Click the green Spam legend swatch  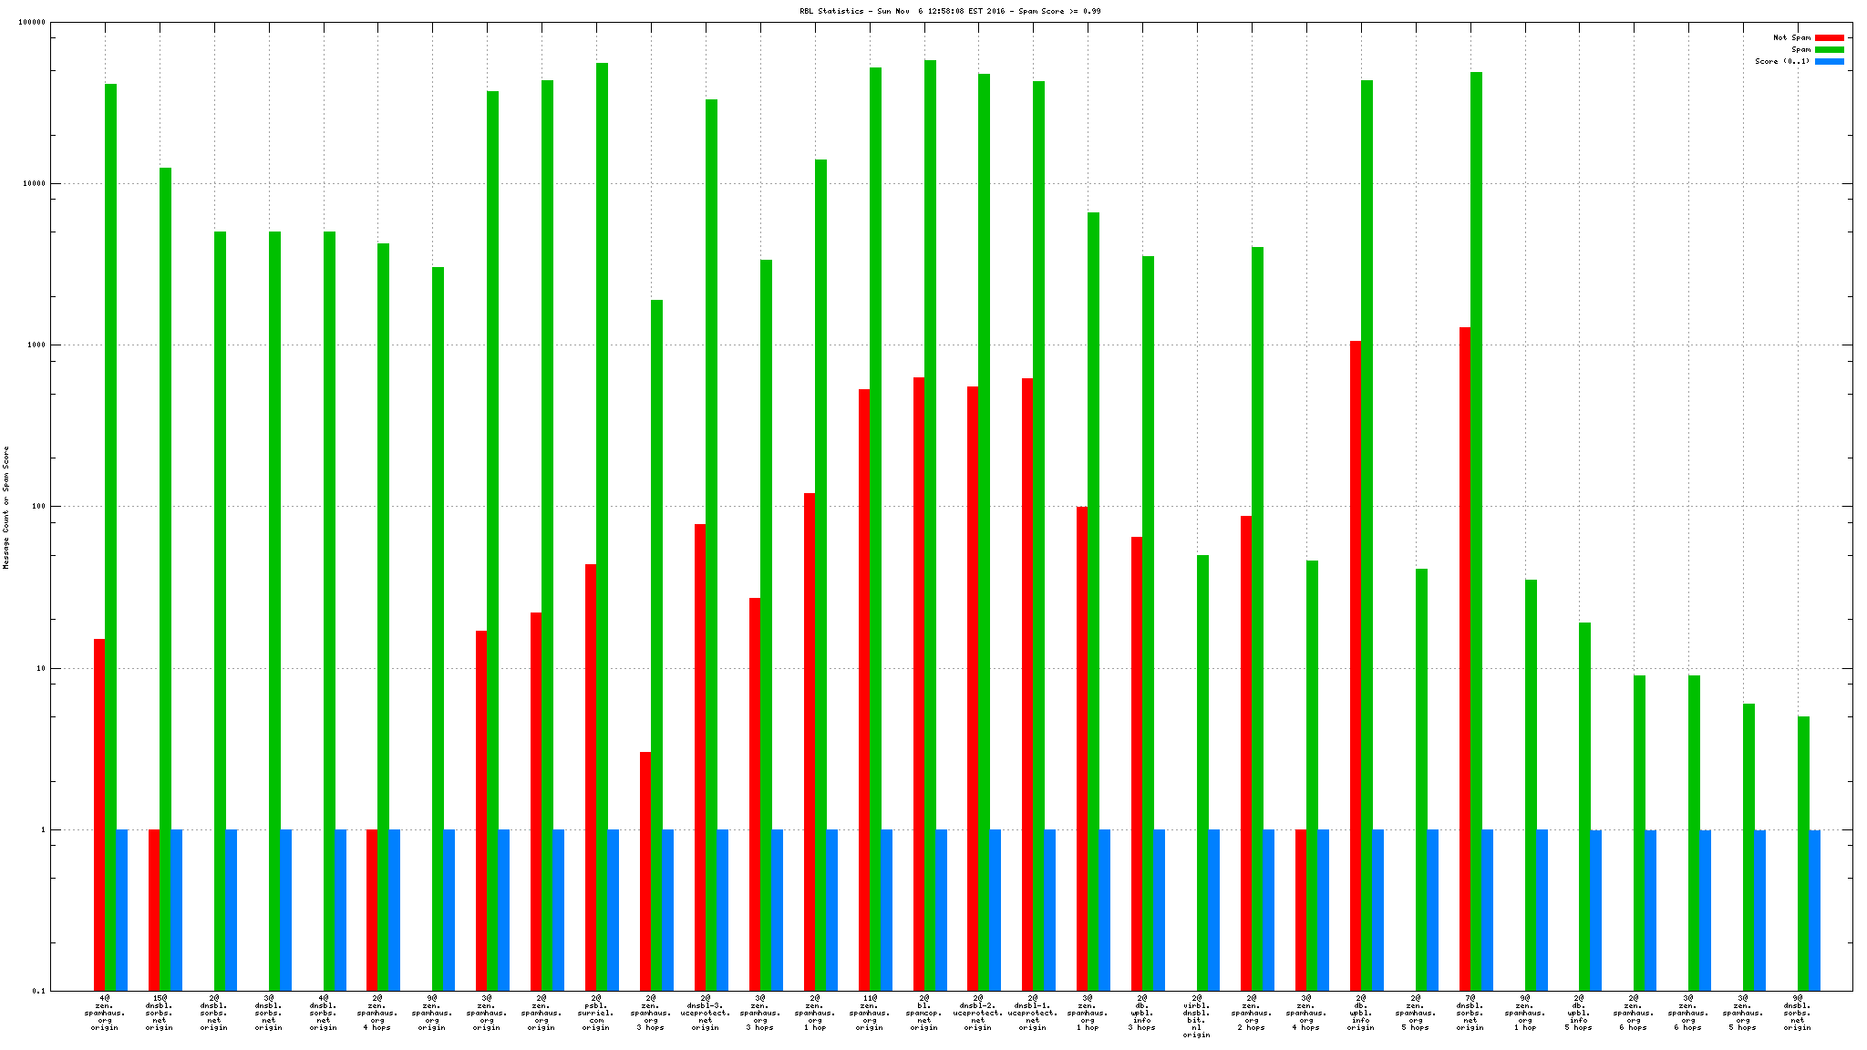1829,49
